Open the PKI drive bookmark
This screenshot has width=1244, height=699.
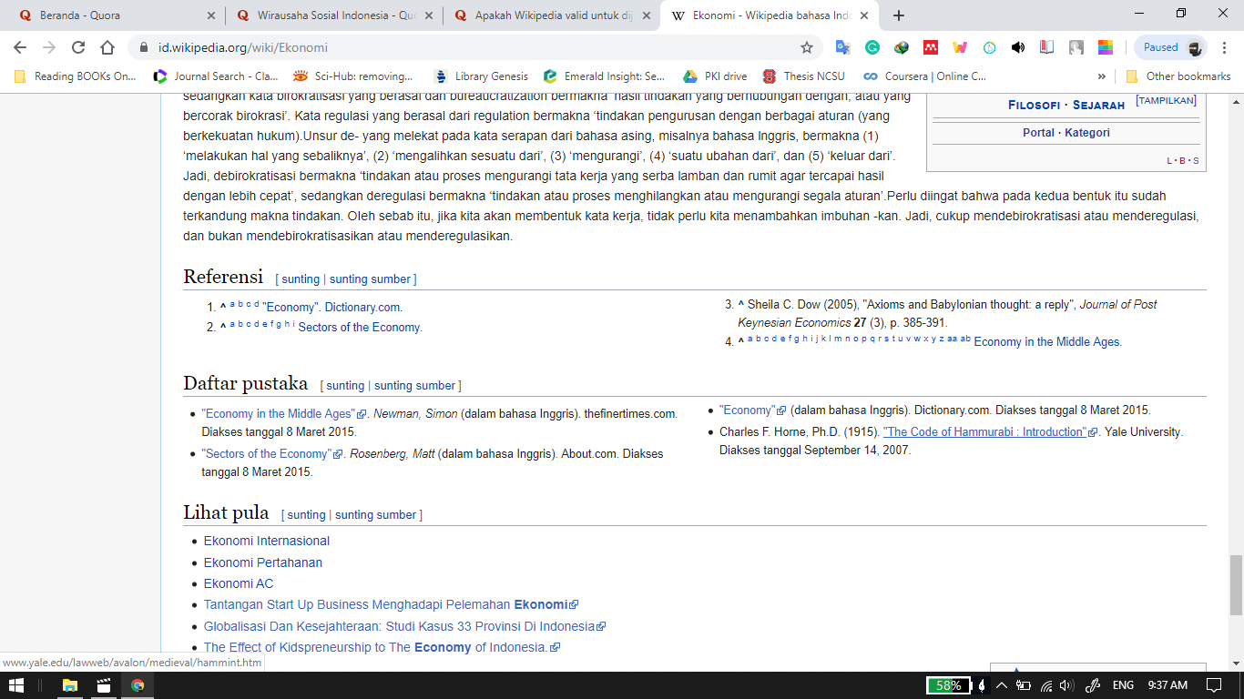tap(715, 76)
